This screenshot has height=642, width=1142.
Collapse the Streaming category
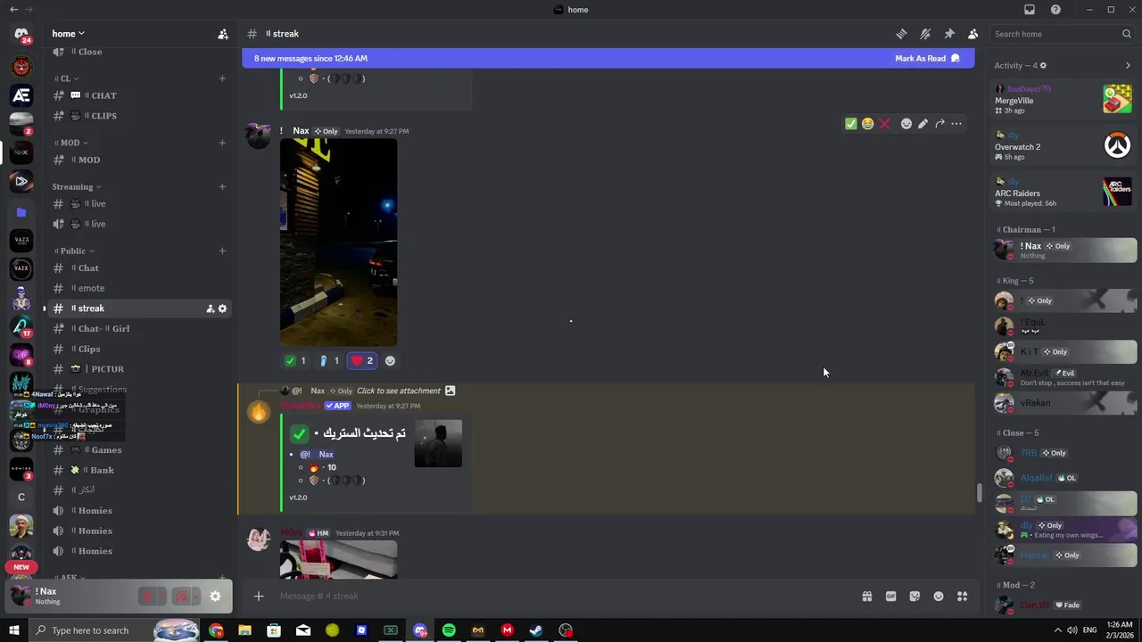(77, 186)
